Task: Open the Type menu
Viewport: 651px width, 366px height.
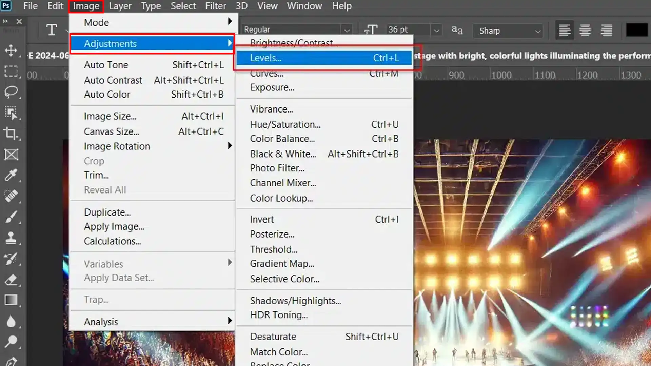Action: click(151, 6)
